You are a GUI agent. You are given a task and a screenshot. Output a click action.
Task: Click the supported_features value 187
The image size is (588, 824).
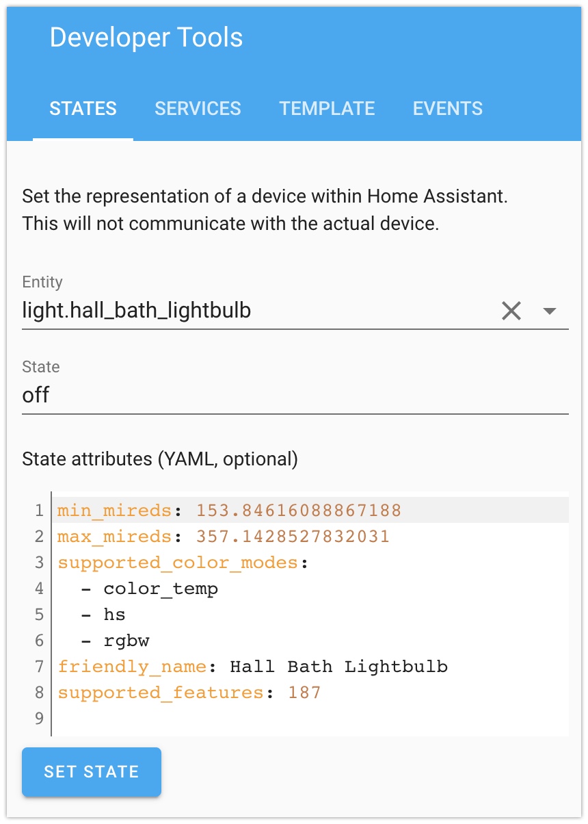point(304,693)
